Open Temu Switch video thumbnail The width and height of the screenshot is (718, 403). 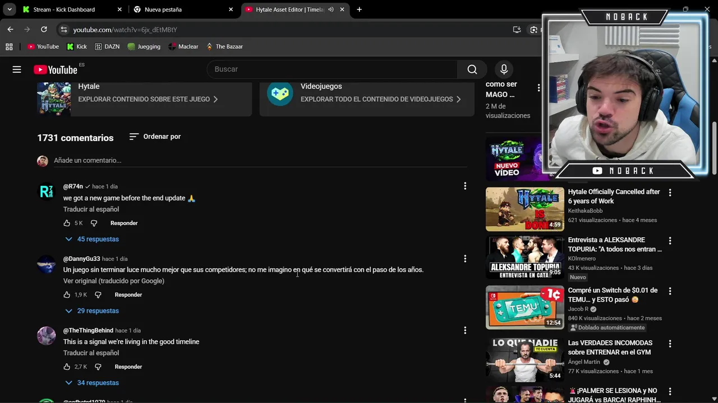tap(525, 307)
